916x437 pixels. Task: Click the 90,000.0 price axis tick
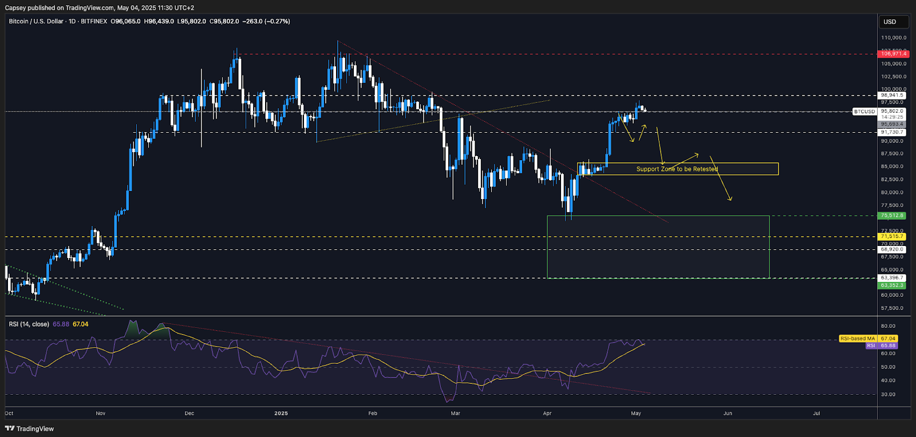[x=893, y=141]
